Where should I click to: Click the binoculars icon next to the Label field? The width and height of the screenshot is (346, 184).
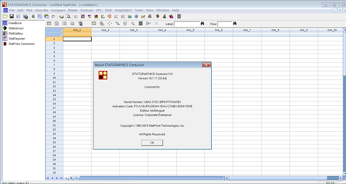pyautogui.click(x=202, y=24)
